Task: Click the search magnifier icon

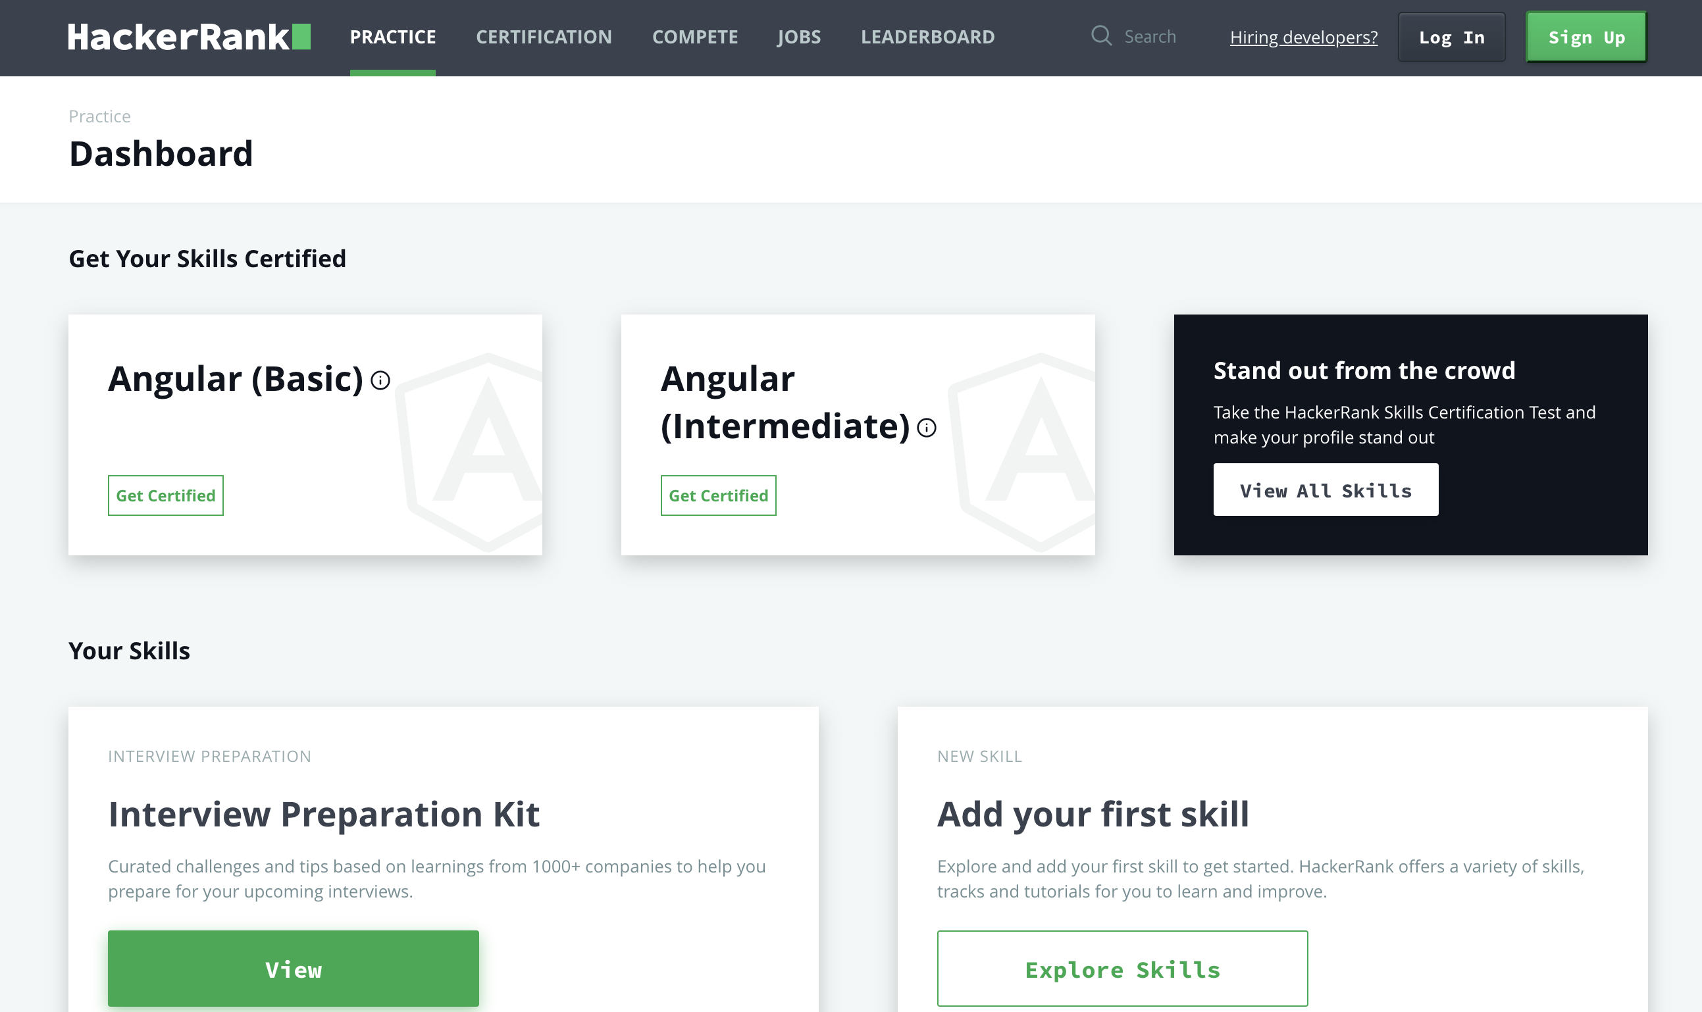Action: point(1100,36)
